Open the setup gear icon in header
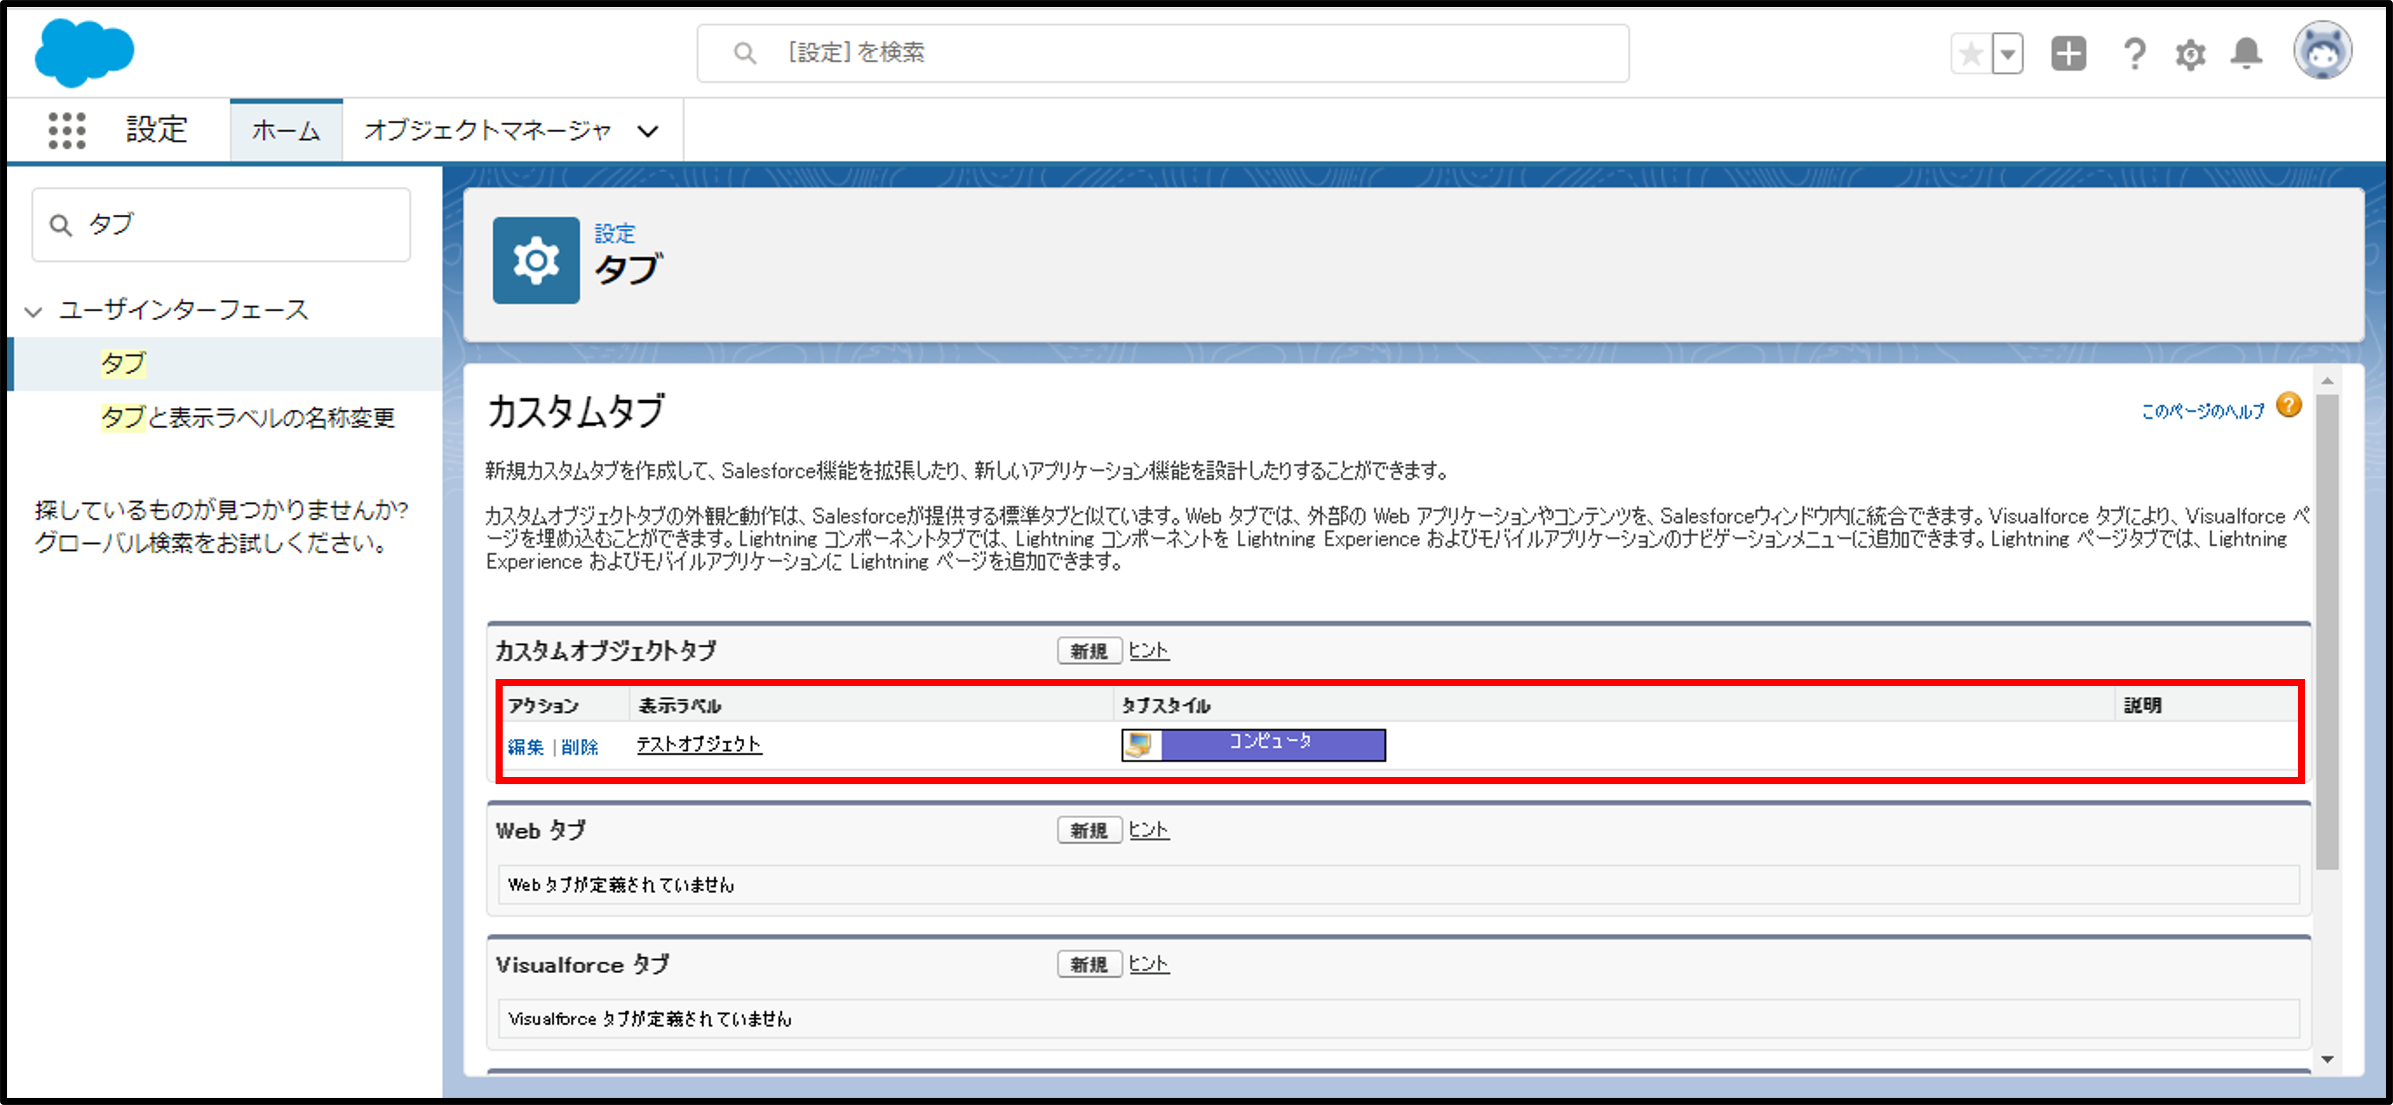Image resolution: width=2393 pixels, height=1105 pixels. (2189, 54)
